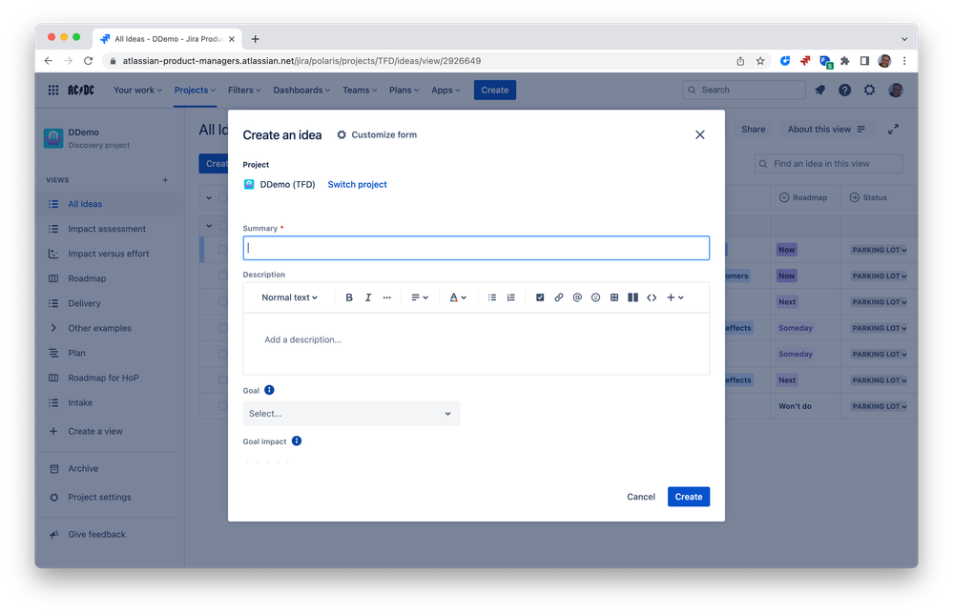Click Create button in the dialog
The height and width of the screenshot is (614, 953).
click(689, 497)
